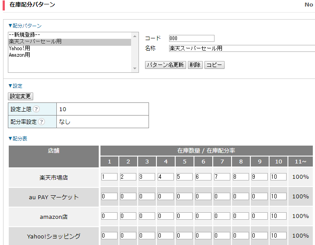Click amazon店 quantity 10 input field

click(278, 216)
